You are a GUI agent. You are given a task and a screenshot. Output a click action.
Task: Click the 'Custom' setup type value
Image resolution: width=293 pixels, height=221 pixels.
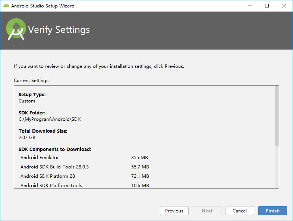pyautogui.click(x=27, y=101)
